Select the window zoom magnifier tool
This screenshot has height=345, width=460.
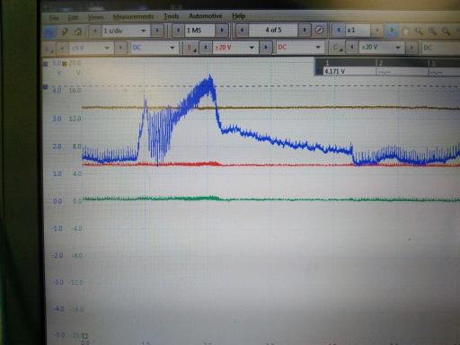click(446, 31)
